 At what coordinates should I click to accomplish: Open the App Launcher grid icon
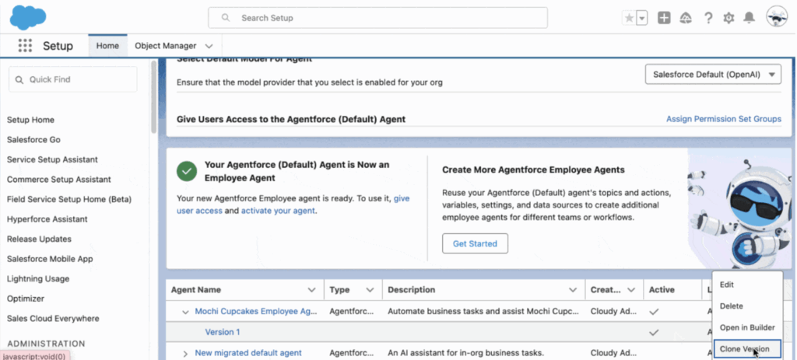pos(25,46)
